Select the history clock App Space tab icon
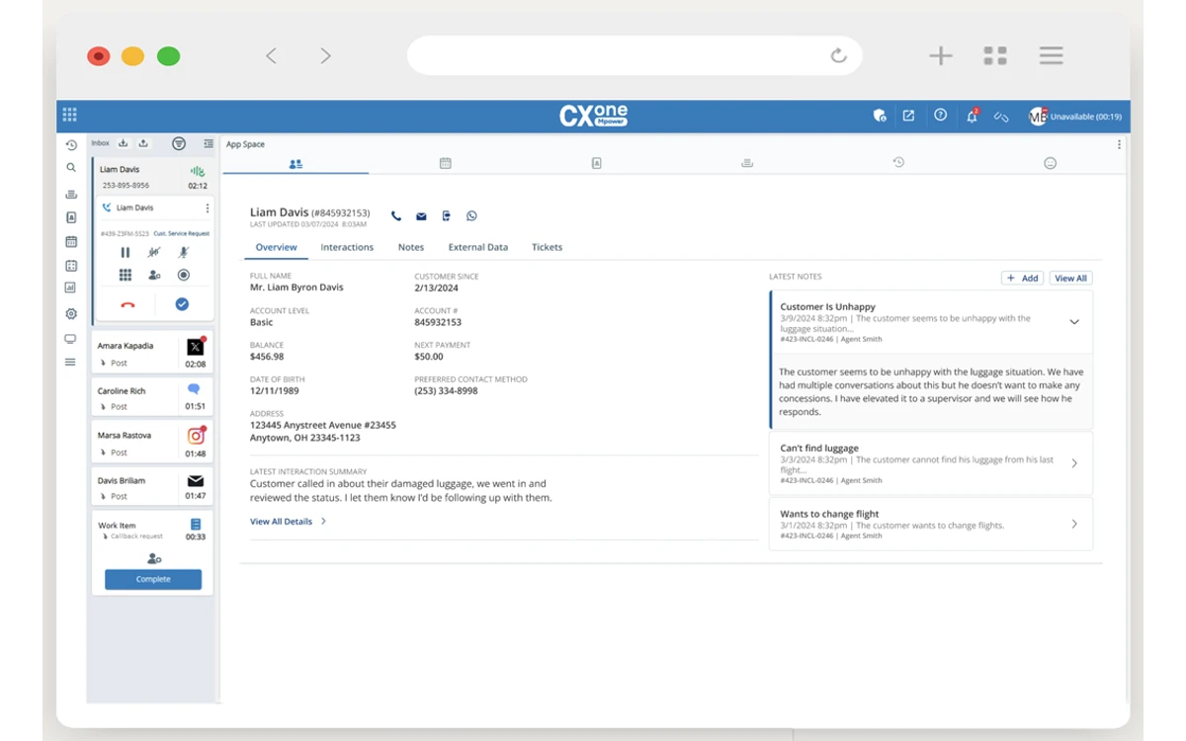Screen dimensions: 1186x741 (x=898, y=162)
